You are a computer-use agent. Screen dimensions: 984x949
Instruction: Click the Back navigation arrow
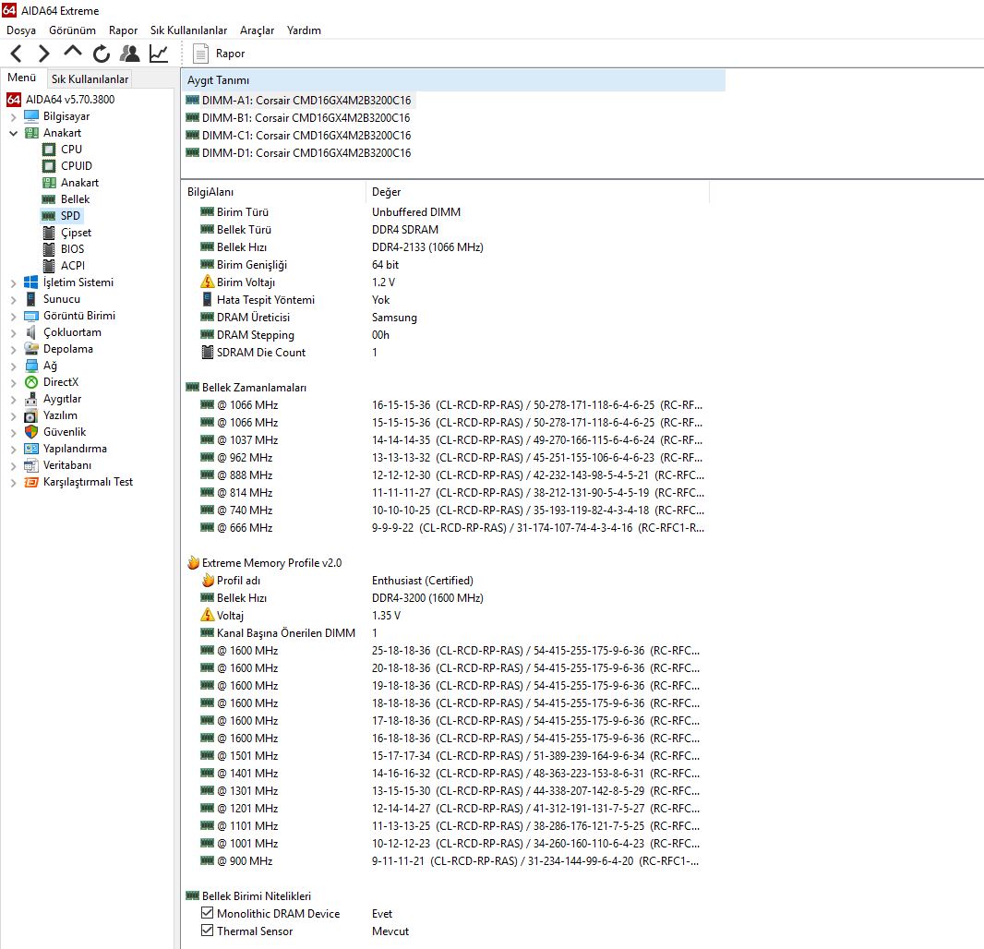click(x=17, y=54)
